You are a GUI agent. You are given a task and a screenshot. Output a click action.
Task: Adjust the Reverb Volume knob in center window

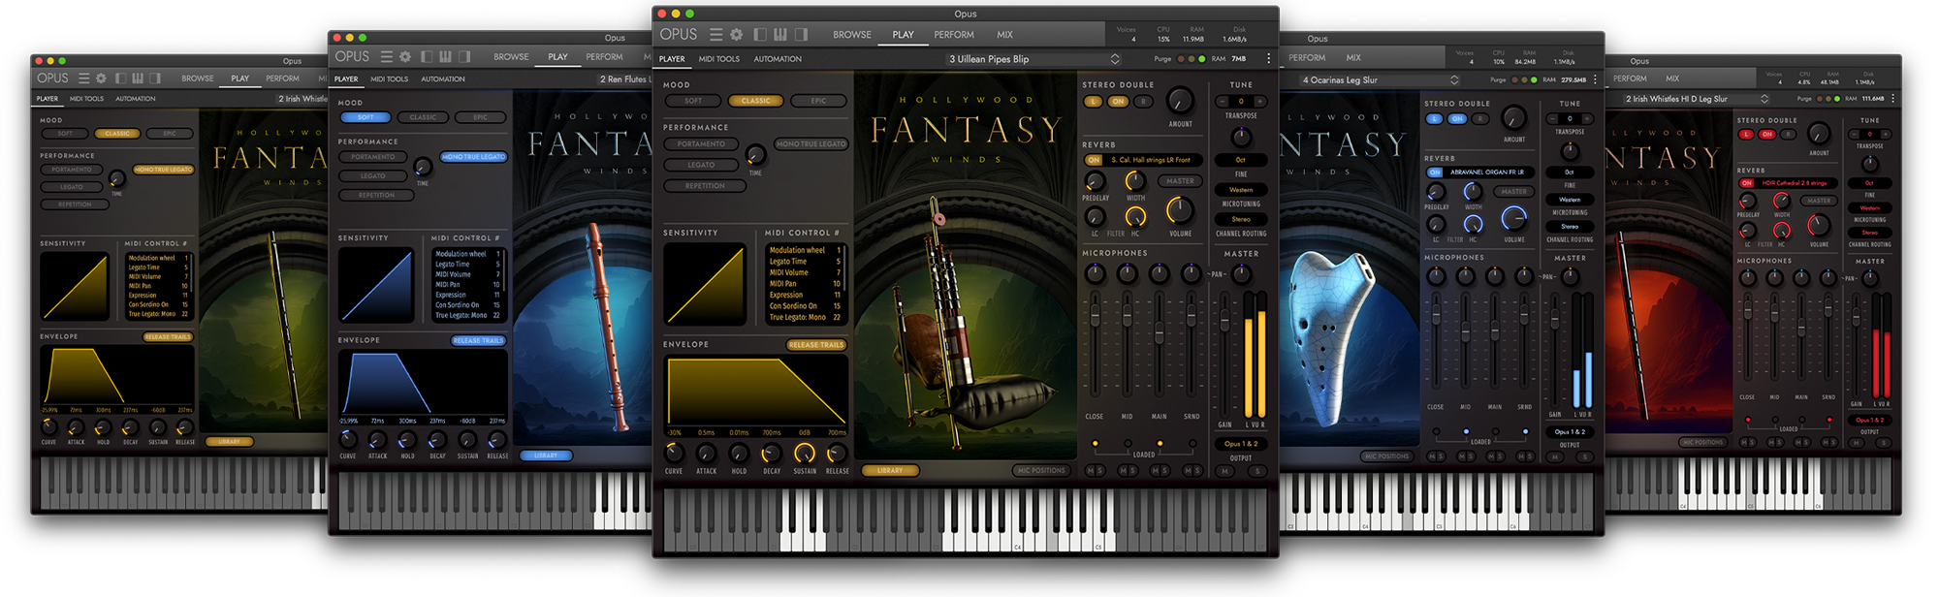point(1180,209)
